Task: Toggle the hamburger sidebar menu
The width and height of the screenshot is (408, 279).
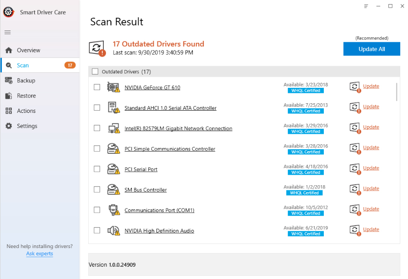Action: click(x=8, y=32)
